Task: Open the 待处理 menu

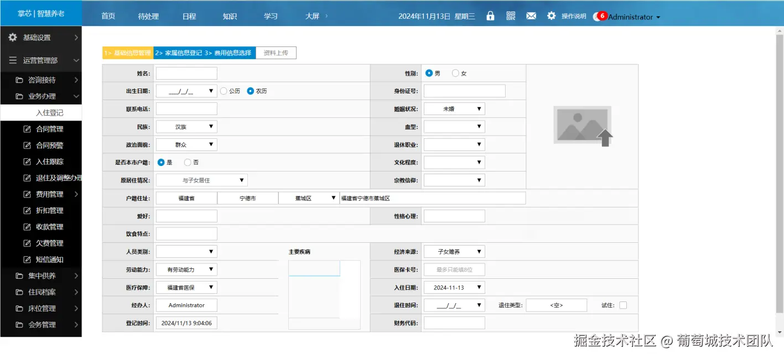Action: pyautogui.click(x=148, y=16)
